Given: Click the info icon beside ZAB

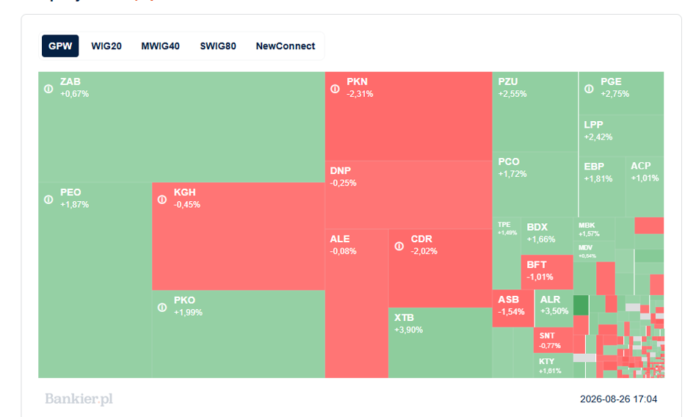Looking at the screenshot, I should pos(49,89).
